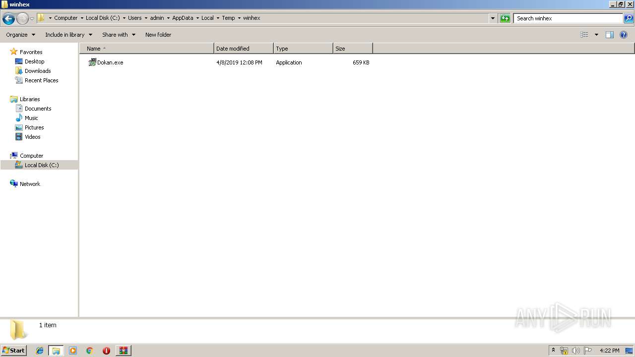Click the WinRAR taskbar icon
The width and height of the screenshot is (635, 357).
pyautogui.click(x=123, y=351)
